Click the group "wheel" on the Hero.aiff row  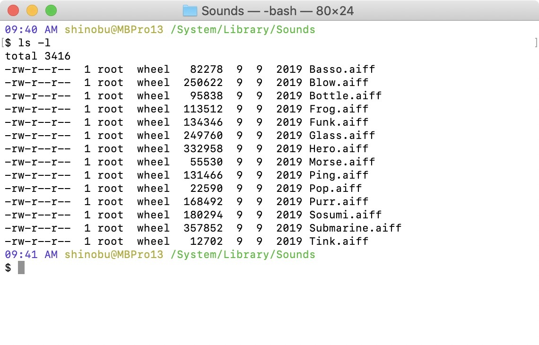pyautogui.click(x=154, y=149)
